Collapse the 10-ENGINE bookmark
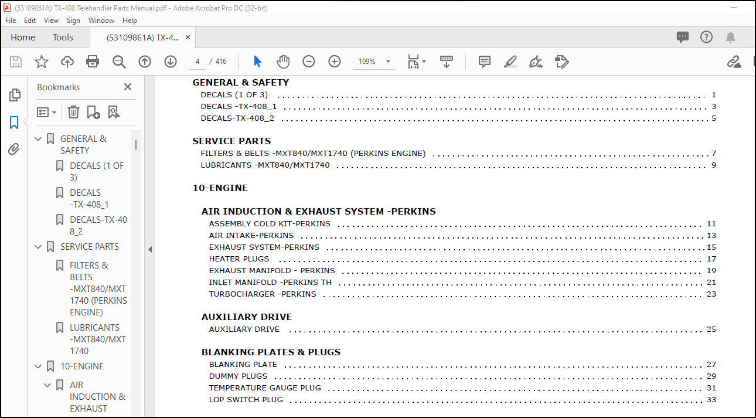The width and height of the screenshot is (756, 418). pyautogui.click(x=38, y=366)
